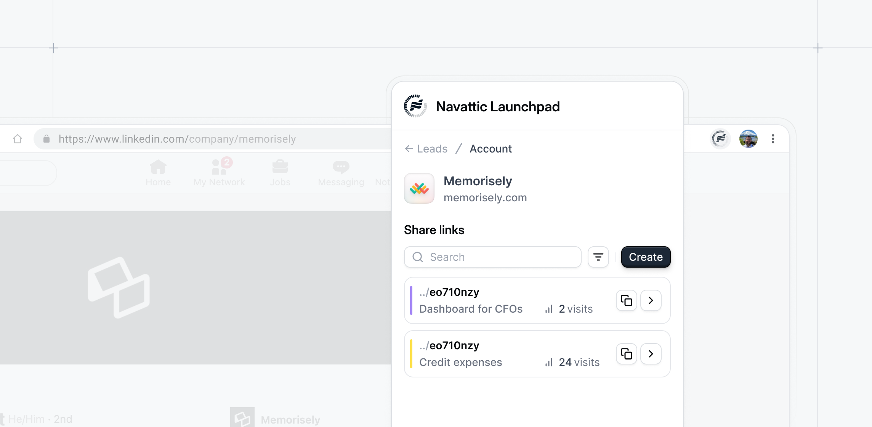872x427 pixels.
Task: Click the lock icon in address bar
Action: click(46, 139)
